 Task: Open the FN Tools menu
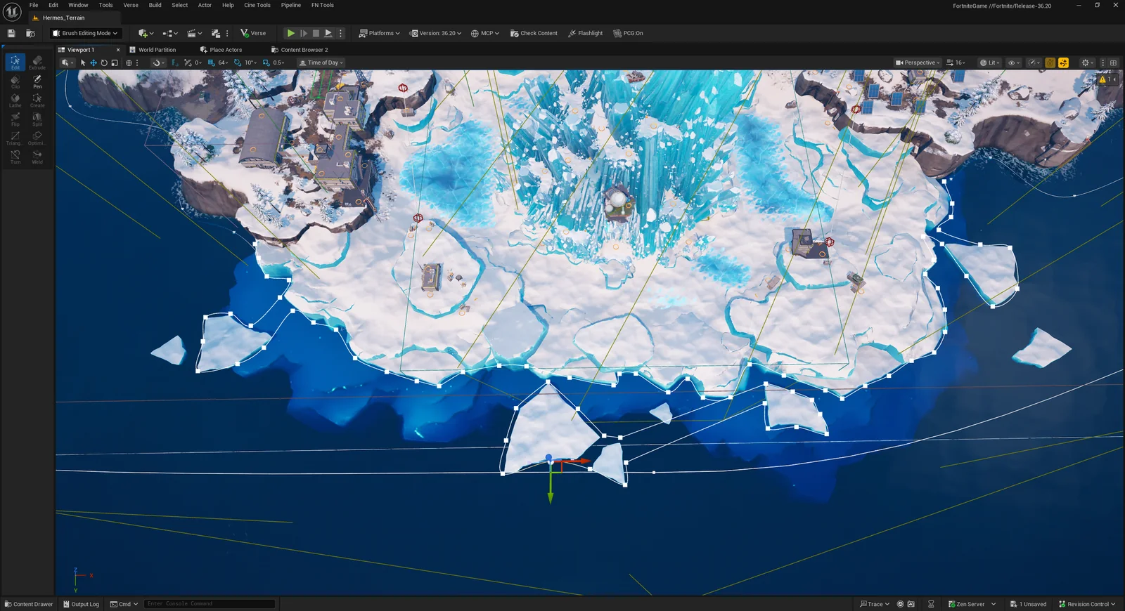pos(323,5)
